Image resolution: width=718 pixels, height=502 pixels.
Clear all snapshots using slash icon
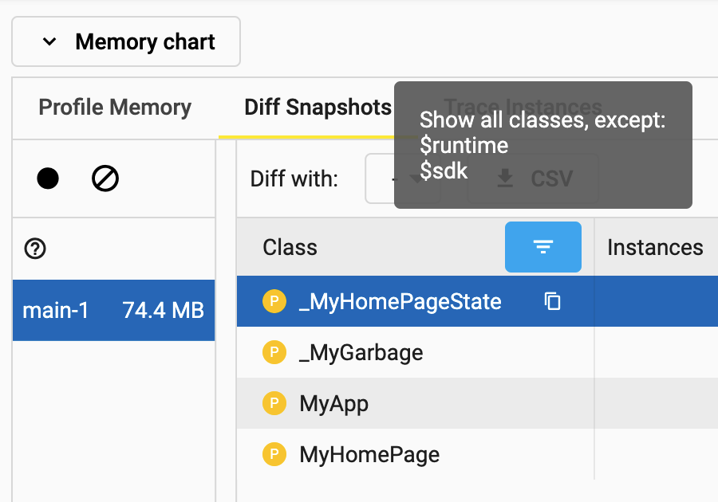[105, 178]
